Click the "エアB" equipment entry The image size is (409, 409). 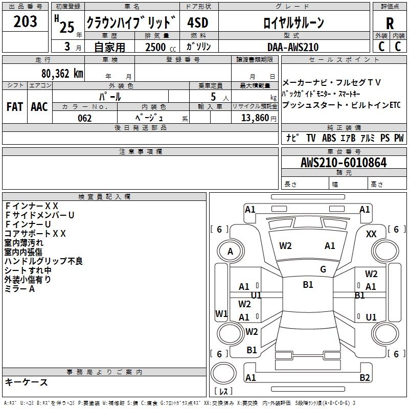click(348, 138)
